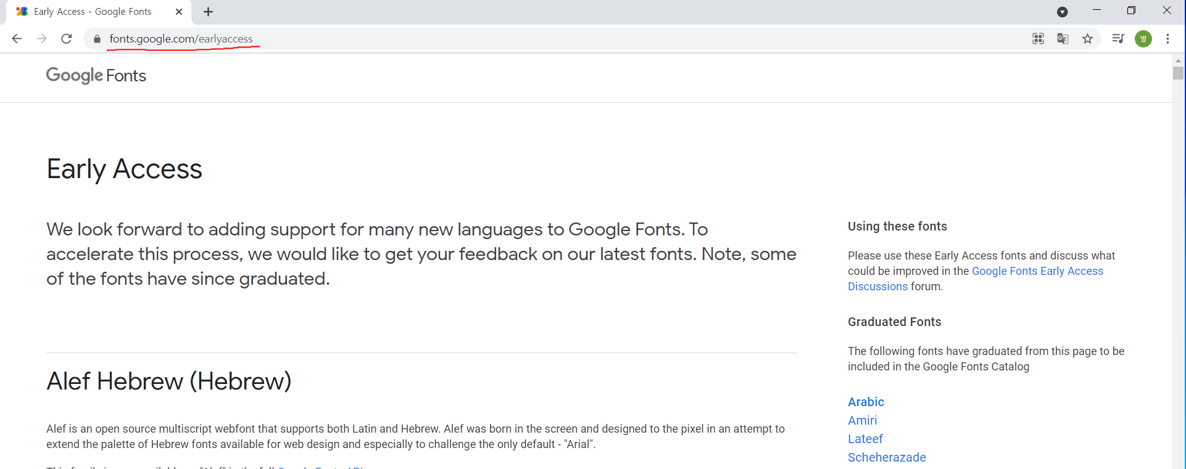Restore down the Chrome window
The image size is (1186, 469).
click(1131, 10)
